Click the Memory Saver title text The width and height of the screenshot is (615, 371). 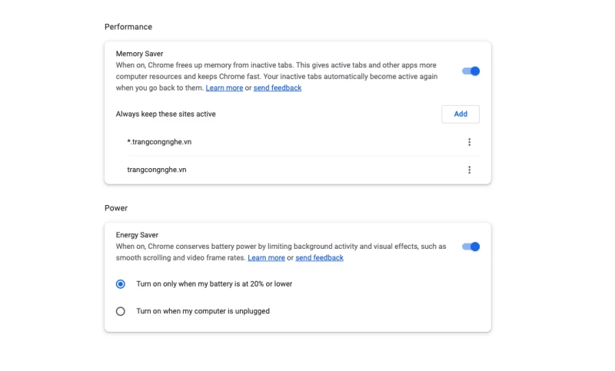[139, 54]
